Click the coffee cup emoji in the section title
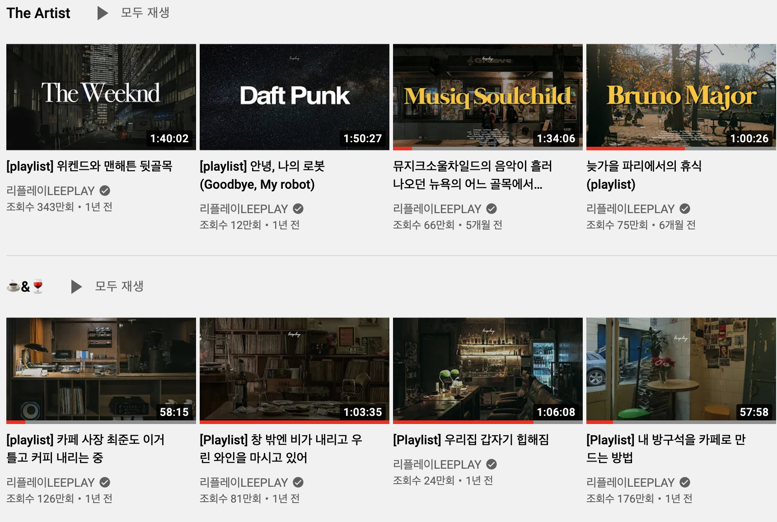The width and height of the screenshot is (777, 522). coord(13,286)
